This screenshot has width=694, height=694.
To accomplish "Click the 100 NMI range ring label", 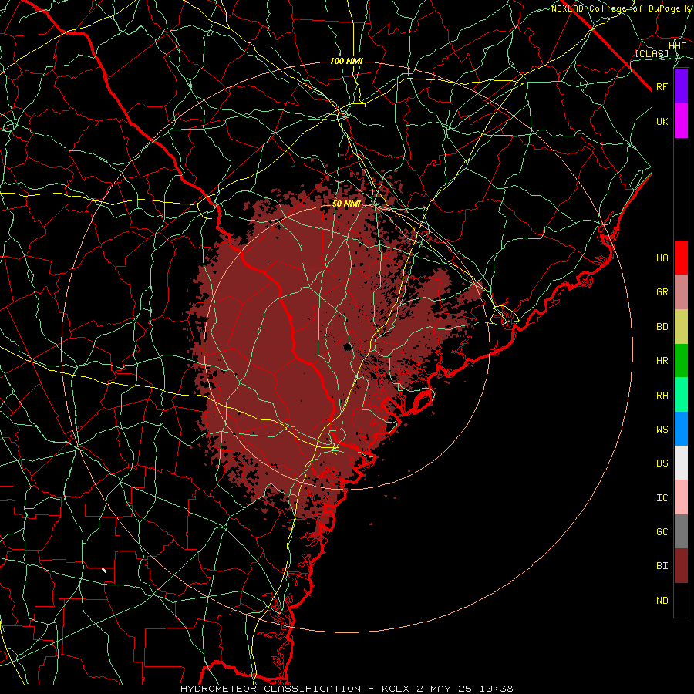I will coord(346,61).
